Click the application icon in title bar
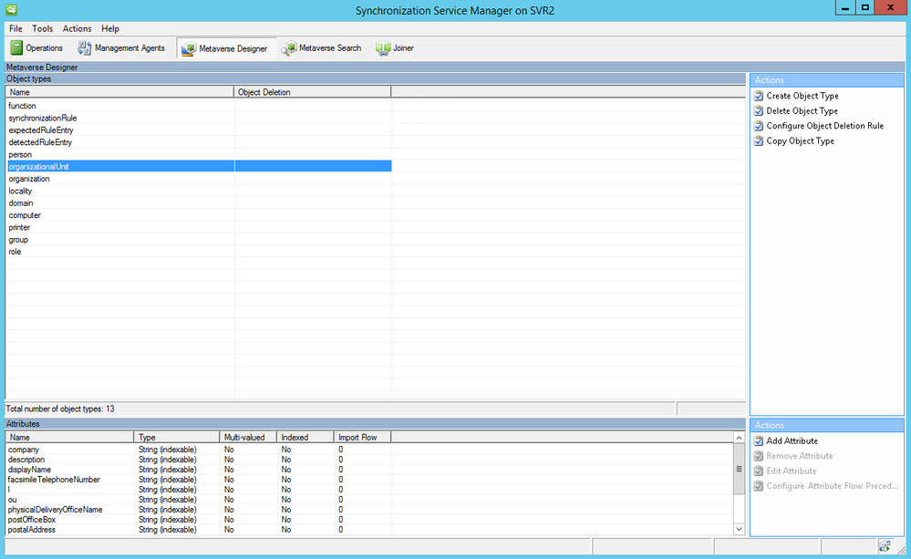Image resolution: width=911 pixels, height=559 pixels. point(11,10)
